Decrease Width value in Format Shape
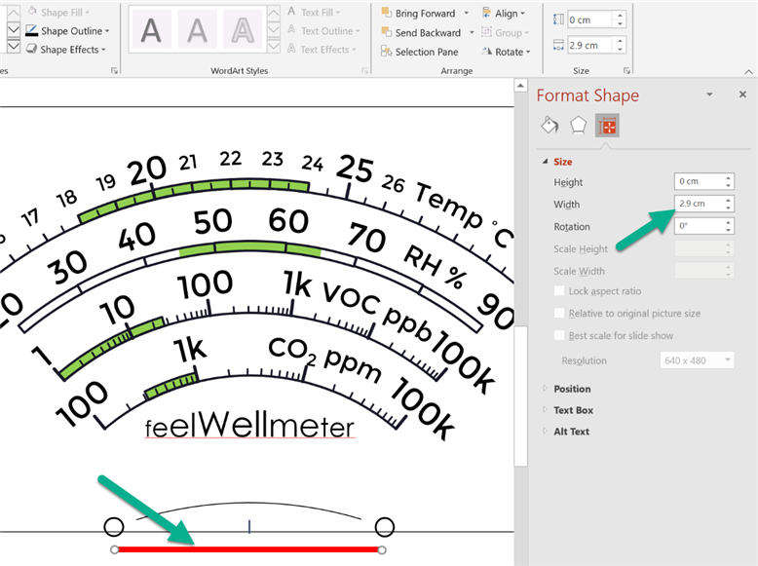758x566 pixels. pyautogui.click(x=729, y=208)
